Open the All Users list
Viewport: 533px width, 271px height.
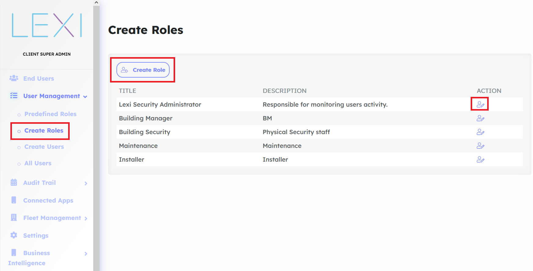point(38,163)
